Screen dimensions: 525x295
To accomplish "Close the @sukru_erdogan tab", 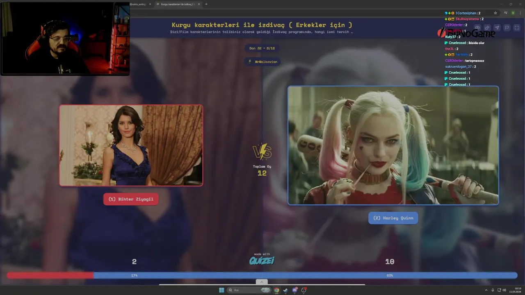I will pyautogui.click(x=150, y=4).
